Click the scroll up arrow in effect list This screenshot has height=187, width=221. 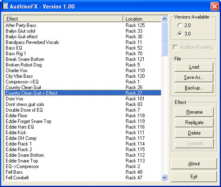tap(164, 19)
